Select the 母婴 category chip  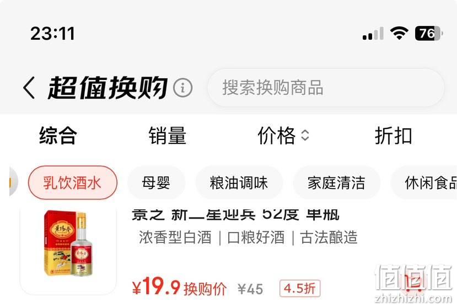tap(156, 183)
